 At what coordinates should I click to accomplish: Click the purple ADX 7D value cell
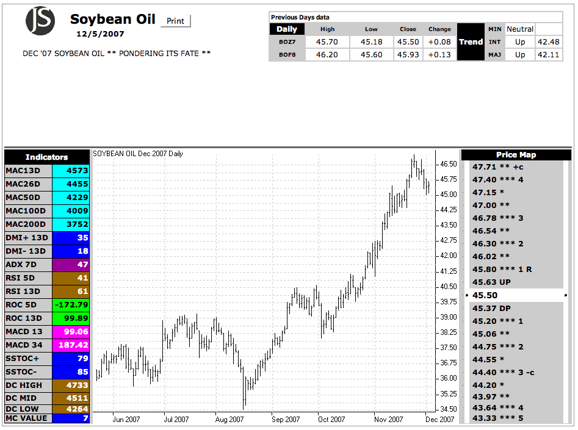tap(71, 265)
